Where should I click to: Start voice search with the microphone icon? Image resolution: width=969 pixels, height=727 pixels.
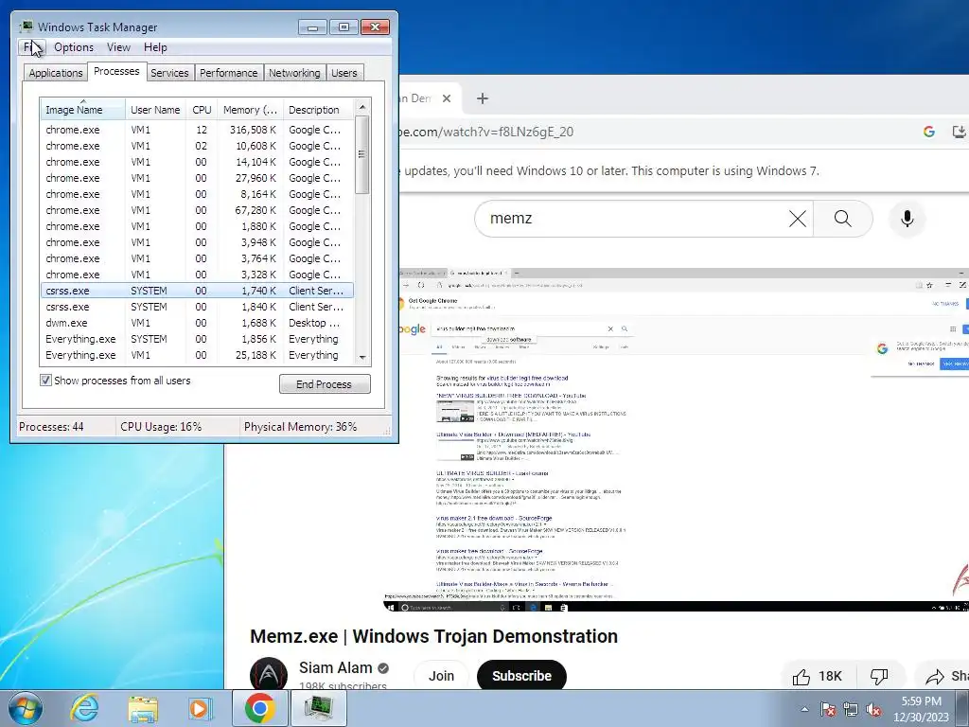click(x=907, y=219)
